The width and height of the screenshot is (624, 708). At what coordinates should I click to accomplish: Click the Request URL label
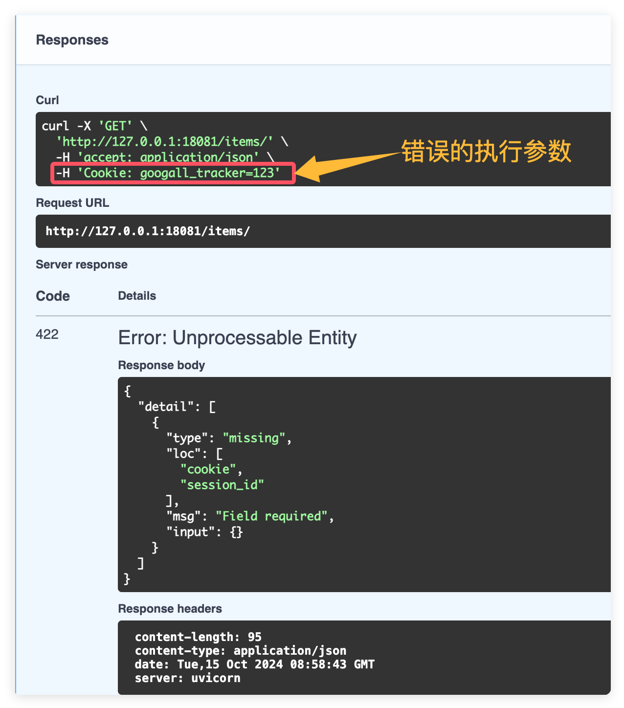[72, 203]
